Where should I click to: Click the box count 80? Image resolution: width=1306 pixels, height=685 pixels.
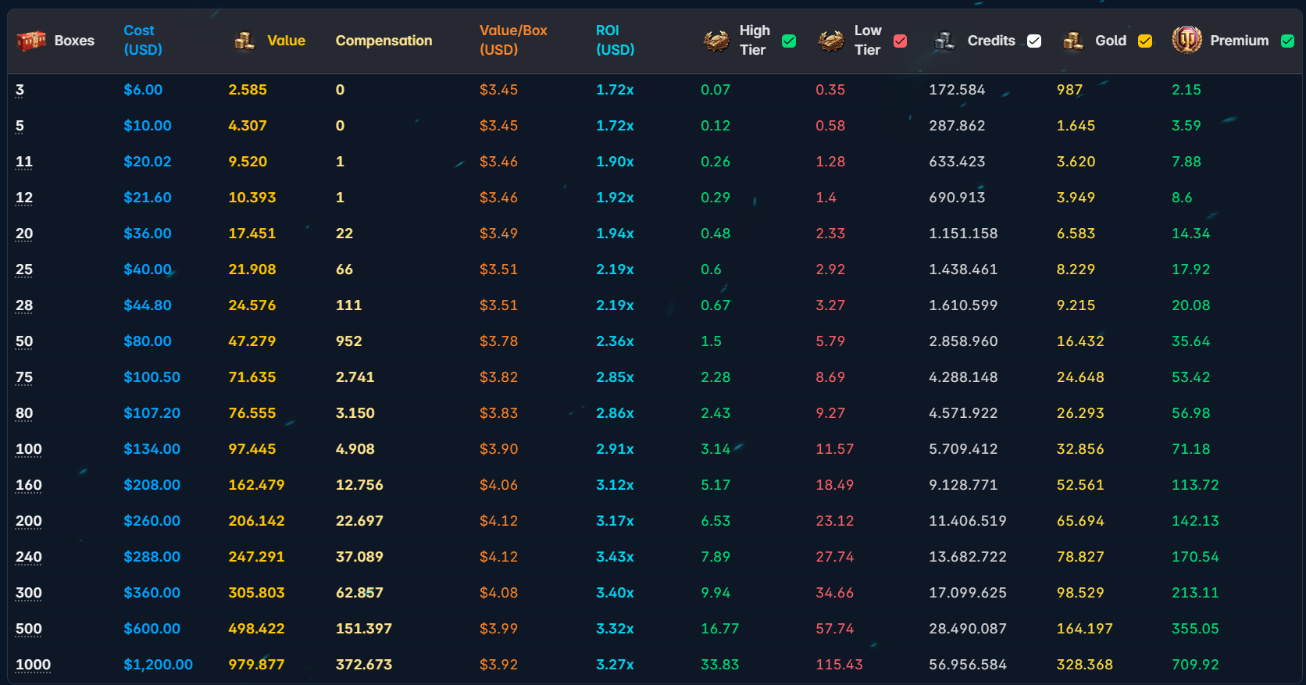[x=24, y=413]
